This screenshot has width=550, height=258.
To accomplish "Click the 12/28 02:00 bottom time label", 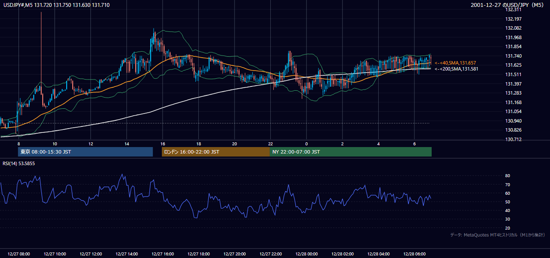I will click(x=343, y=254).
